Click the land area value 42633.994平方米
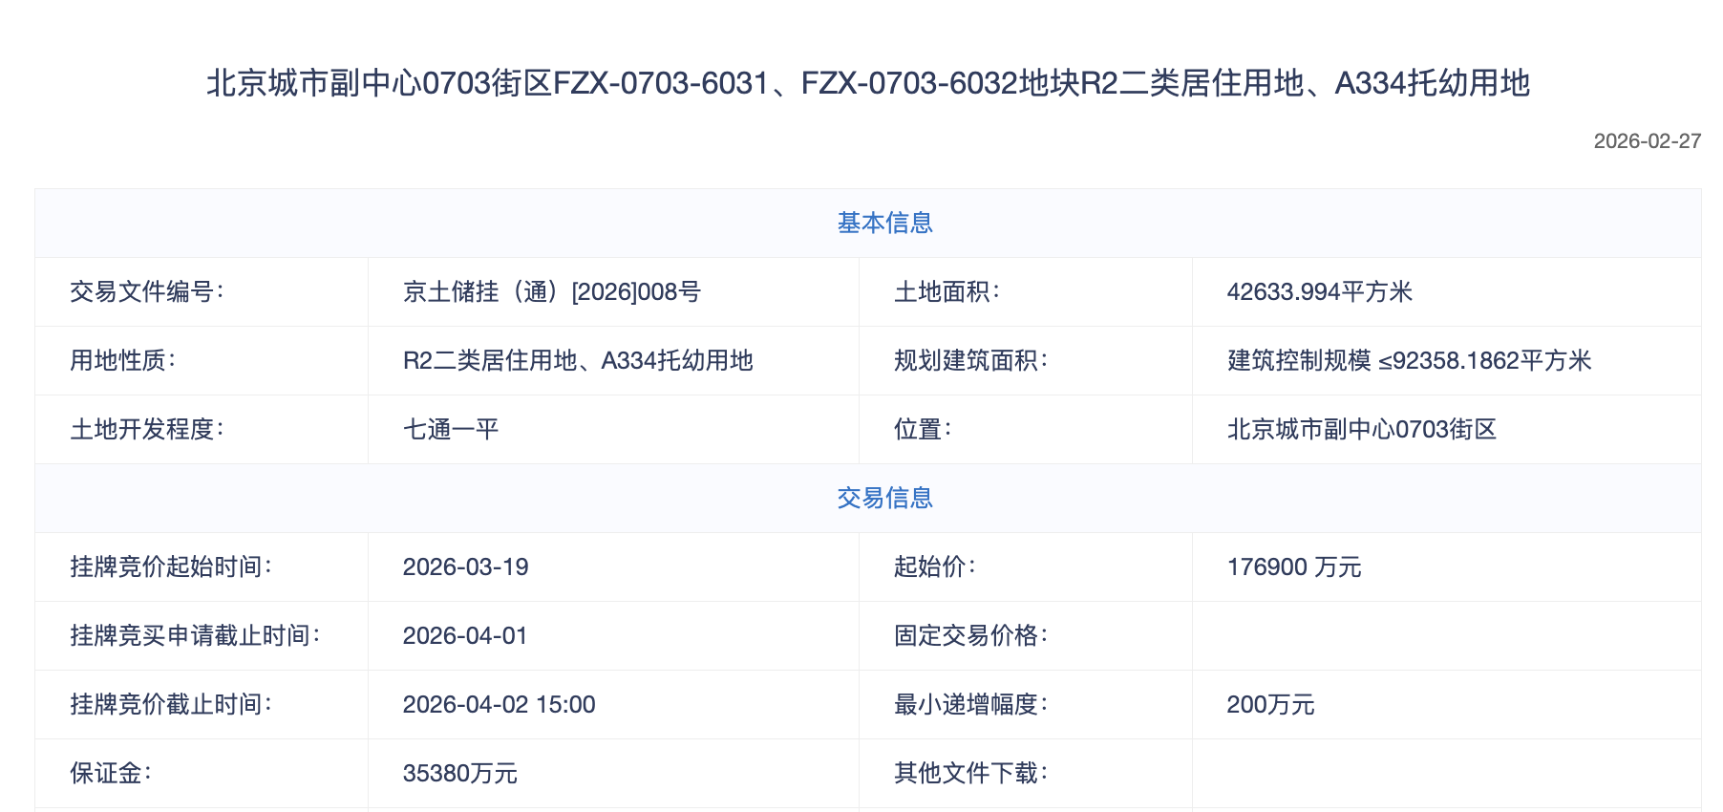 click(x=1319, y=292)
